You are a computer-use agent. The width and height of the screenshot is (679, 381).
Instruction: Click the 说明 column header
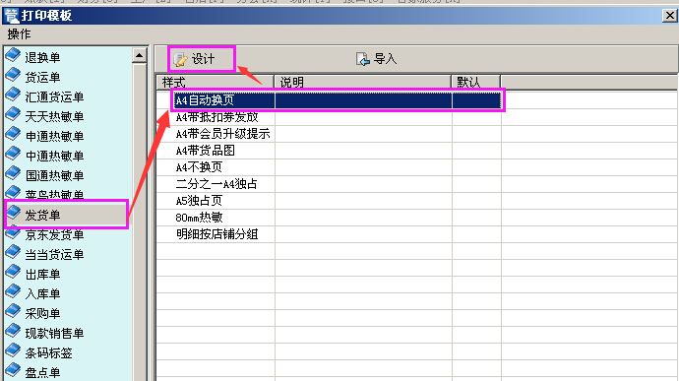(363, 82)
